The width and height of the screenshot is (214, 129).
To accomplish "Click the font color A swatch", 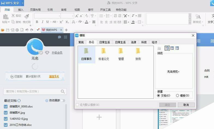I will pyautogui.click(x=87, y=22).
